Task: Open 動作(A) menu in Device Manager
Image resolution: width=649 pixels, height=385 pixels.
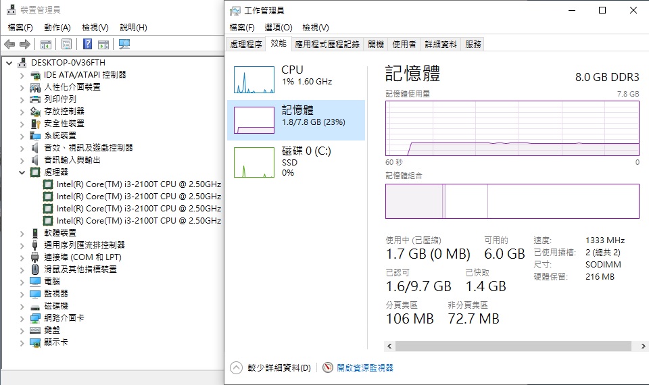Action: (x=57, y=28)
